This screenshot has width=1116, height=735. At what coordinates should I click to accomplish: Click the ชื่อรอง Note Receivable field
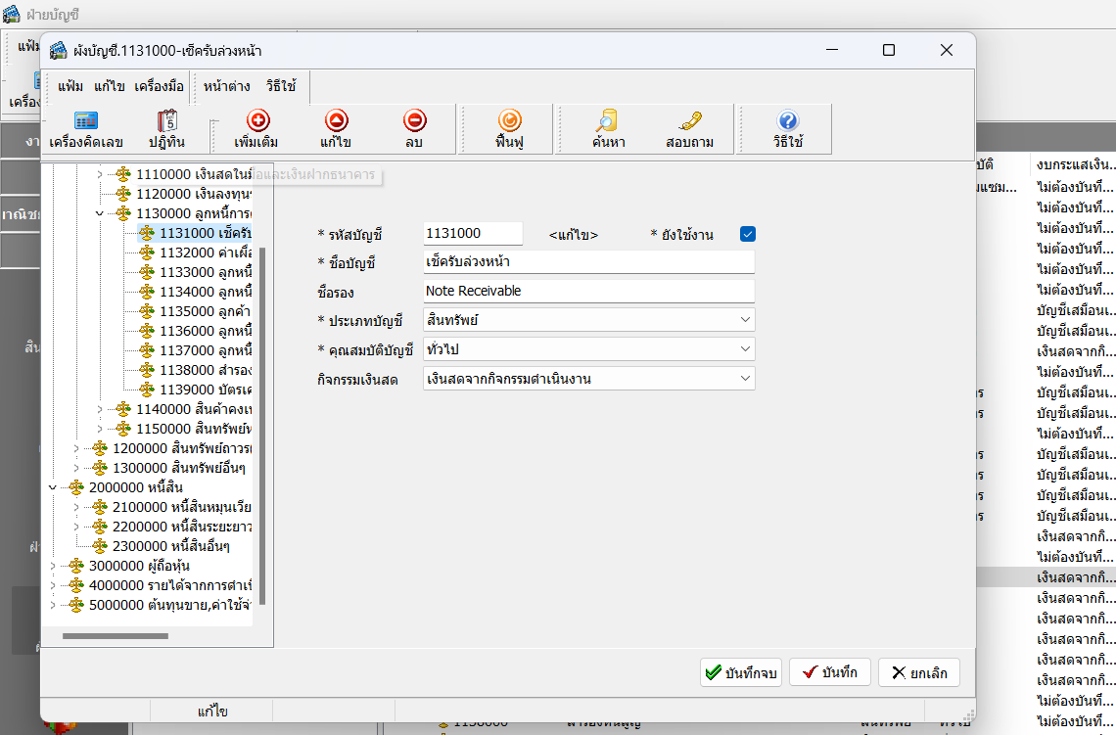588,291
